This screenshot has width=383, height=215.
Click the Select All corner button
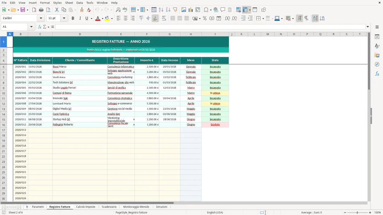[x=4, y=34]
